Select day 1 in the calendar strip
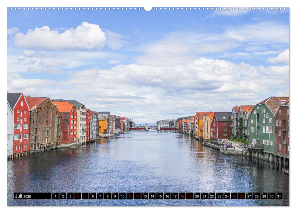 pyautogui.click(x=55, y=196)
